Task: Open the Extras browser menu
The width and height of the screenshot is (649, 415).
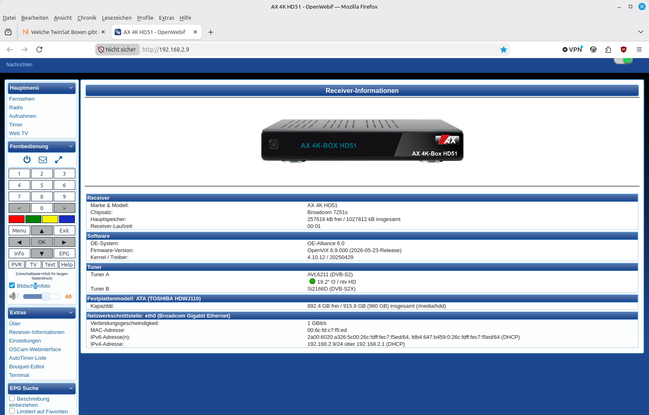Action: pyautogui.click(x=167, y=18)
